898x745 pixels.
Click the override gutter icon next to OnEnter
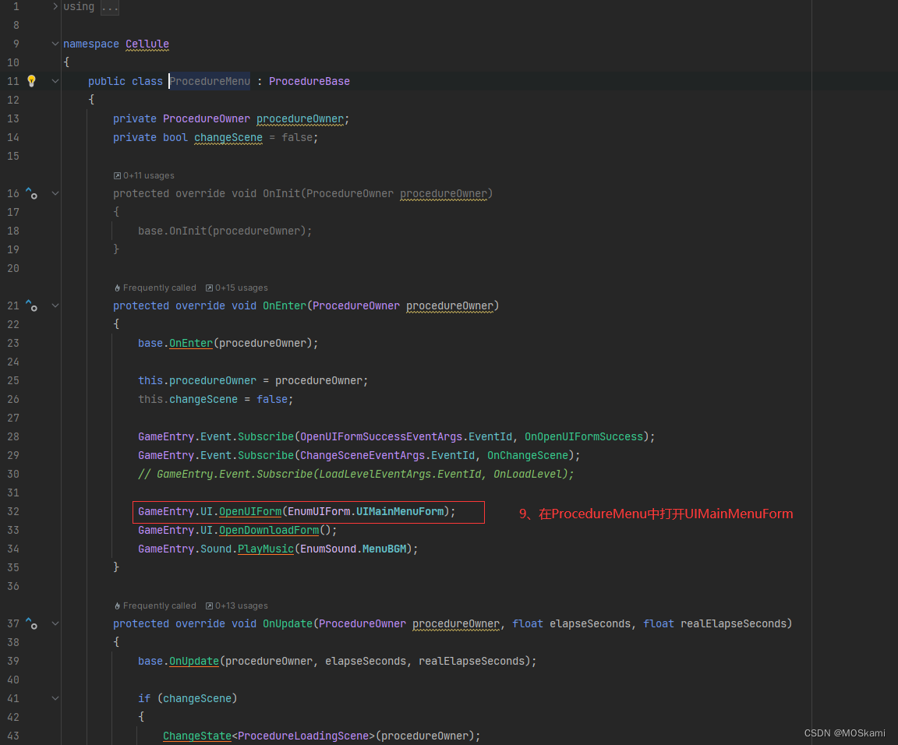pyautogui.click(x=32, y=305)
